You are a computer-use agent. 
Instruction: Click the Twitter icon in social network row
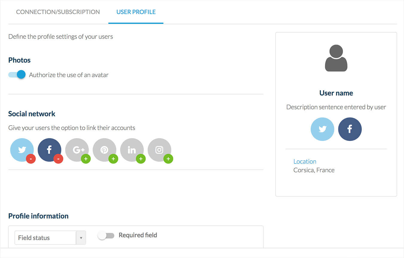point(22,150)
